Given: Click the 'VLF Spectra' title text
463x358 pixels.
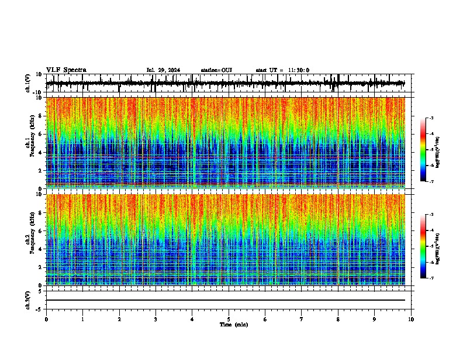Looking at the screenshot, I should (66, 70).
